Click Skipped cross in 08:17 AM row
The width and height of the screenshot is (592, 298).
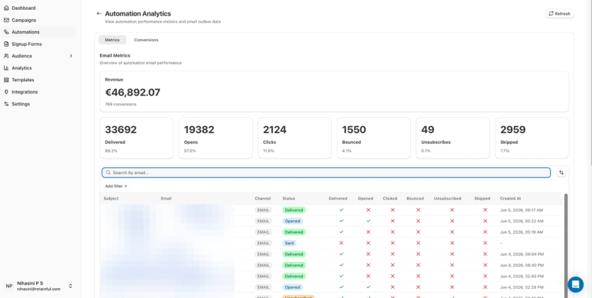tap(485, 210)
